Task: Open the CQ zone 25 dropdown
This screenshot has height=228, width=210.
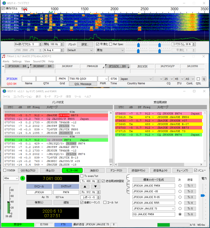Action: pyautogui.click(x=168, y=79)
